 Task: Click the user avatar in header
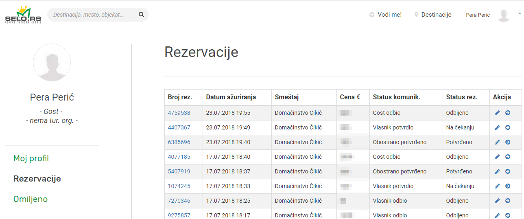(504, 15)
